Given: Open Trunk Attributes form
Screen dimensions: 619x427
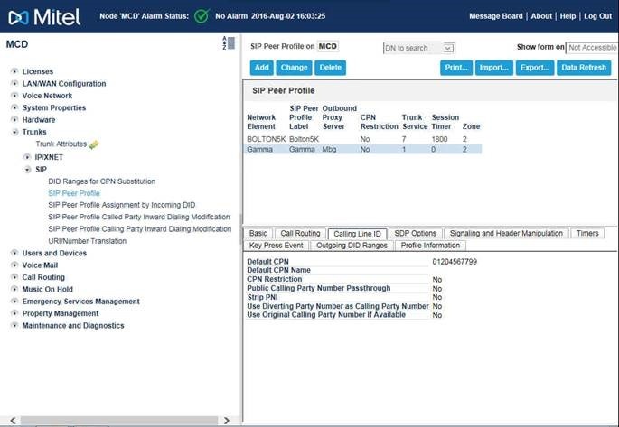Looking at the screenshot, I should (61, 144).
